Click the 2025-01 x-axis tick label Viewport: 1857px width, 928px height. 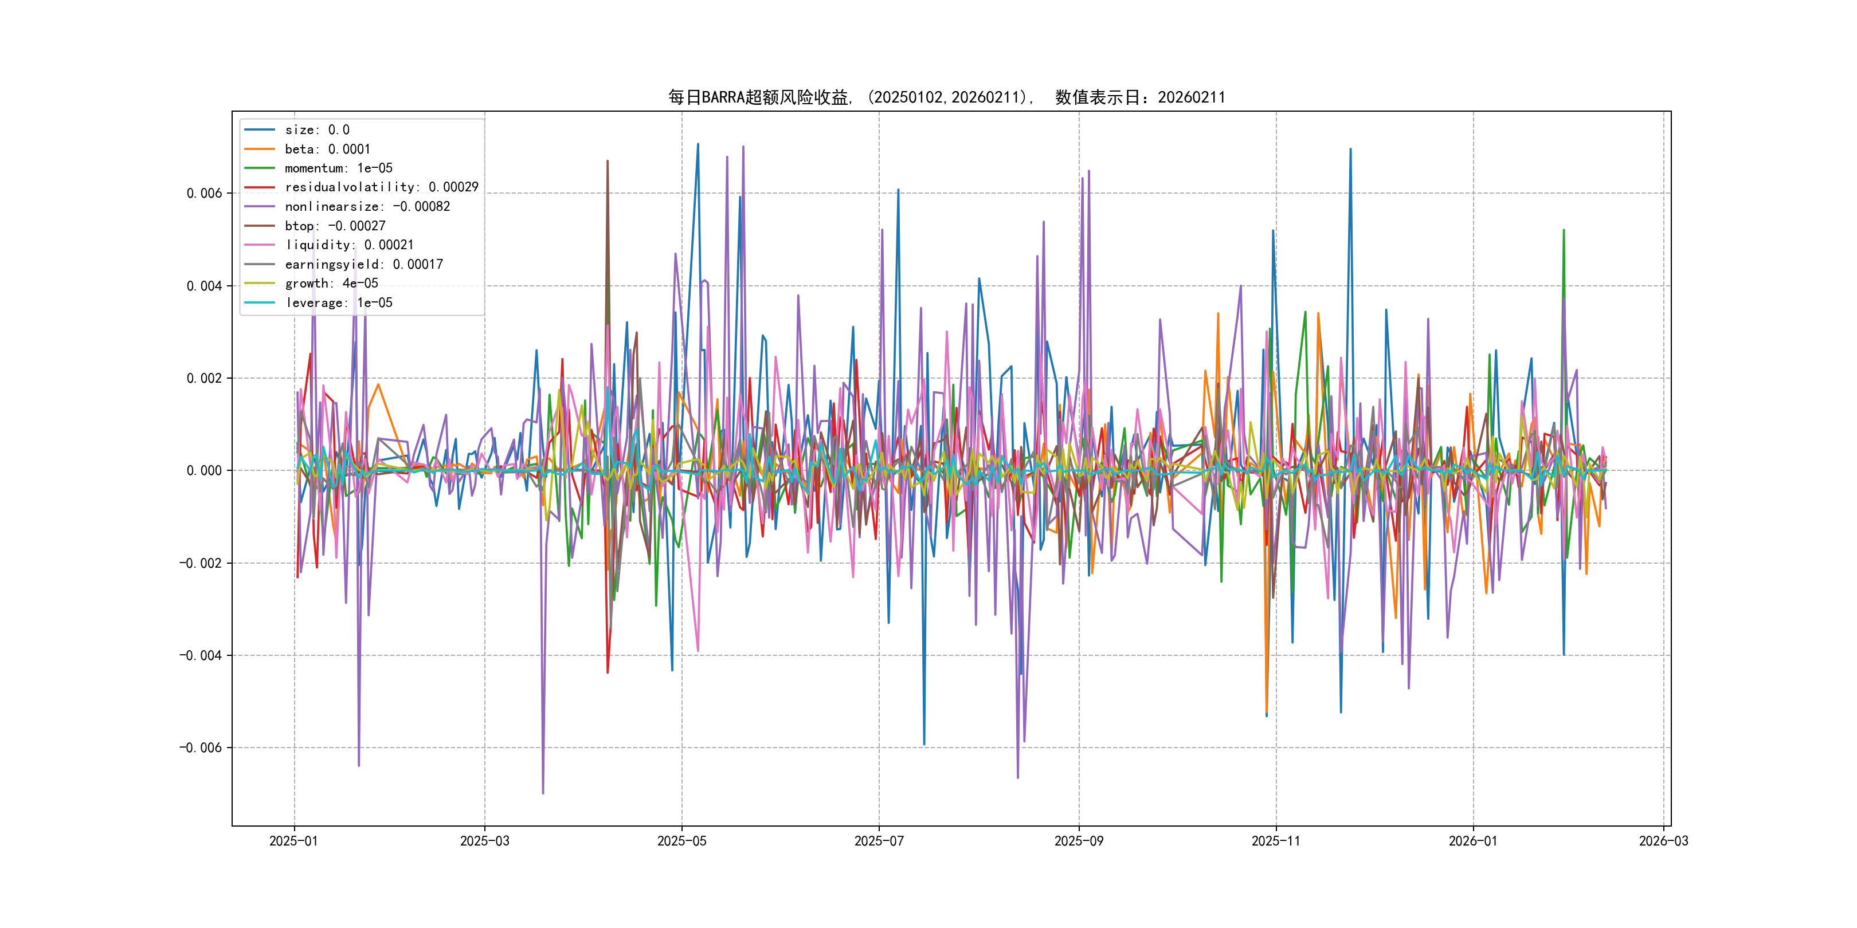[293, 841]
